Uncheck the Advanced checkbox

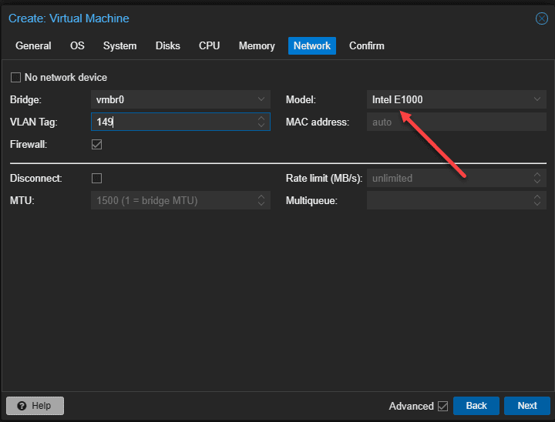(x=442, y=406)
